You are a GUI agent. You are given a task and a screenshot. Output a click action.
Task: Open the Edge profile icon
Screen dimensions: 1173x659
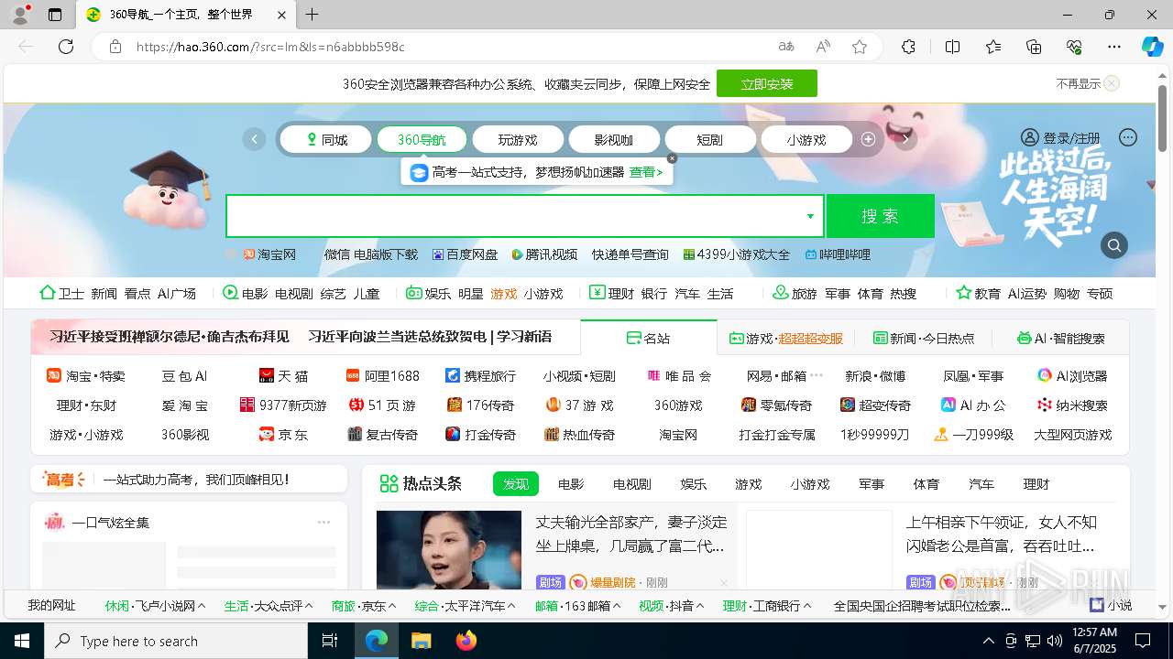(x=20, y=15)
